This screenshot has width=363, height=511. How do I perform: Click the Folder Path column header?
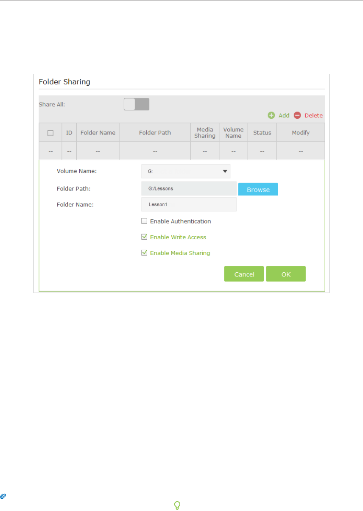point(155,133)
